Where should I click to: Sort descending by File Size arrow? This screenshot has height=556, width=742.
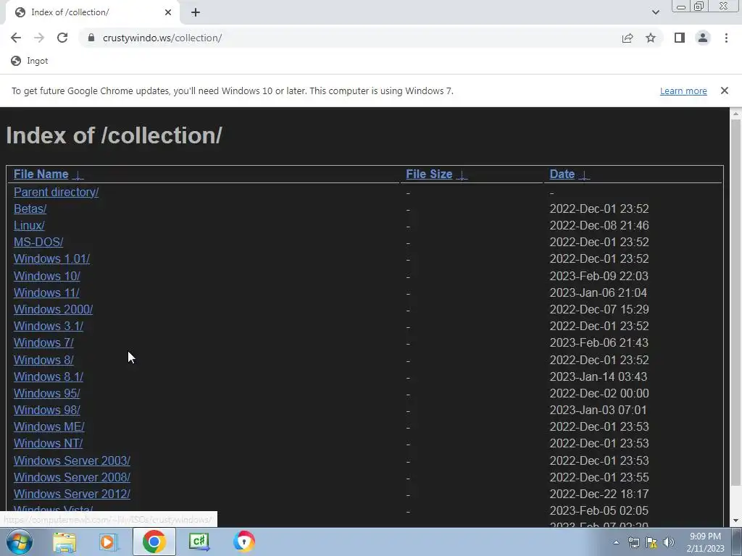[x=462, y=175]
